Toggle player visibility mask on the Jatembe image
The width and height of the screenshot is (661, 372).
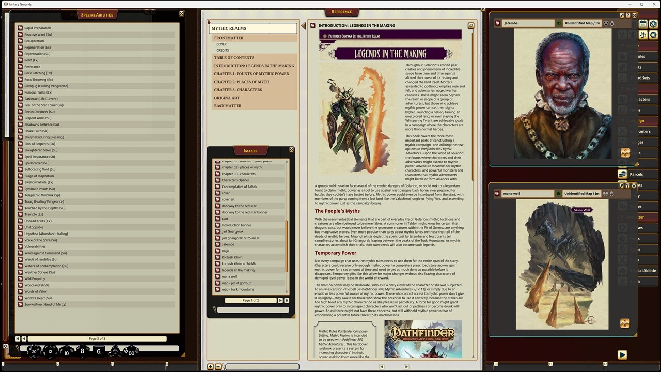pyautogui.click(x=606, y=23)
